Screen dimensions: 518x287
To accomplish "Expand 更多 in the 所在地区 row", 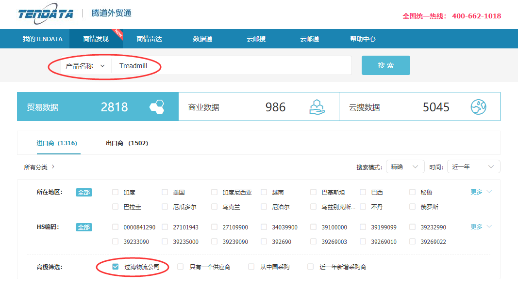I will pyautogui.click(x=481, y=192).
